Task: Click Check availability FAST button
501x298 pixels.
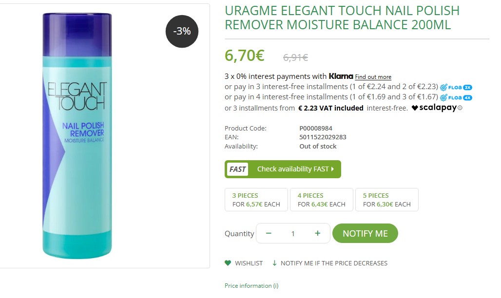Action: (x=283, y=169)
